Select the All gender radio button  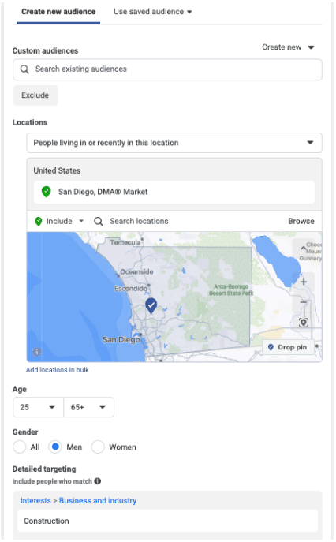pos(20,447)
